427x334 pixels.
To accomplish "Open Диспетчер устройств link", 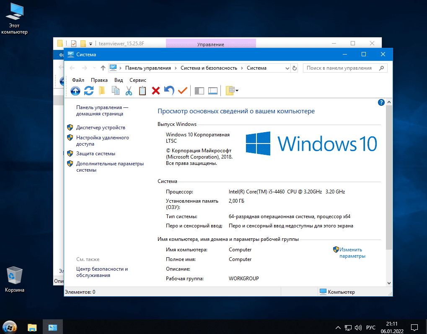I will point(101,128).
